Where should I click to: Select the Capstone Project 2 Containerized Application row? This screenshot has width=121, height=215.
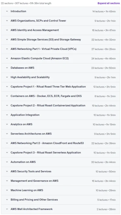[60, 106]
